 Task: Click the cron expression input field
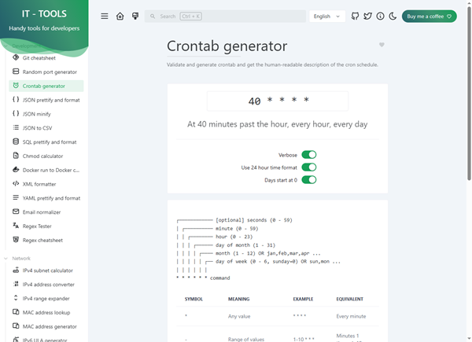(x=278, y=101)
